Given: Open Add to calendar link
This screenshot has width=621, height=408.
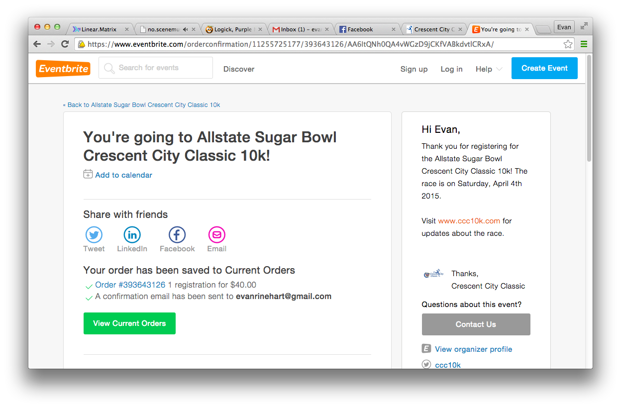Looking at the screenshot, I should [x=123, y=175].
